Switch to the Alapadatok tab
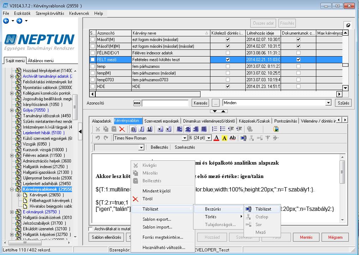Viewport: 359px width, 255px height. click(101, 121)
